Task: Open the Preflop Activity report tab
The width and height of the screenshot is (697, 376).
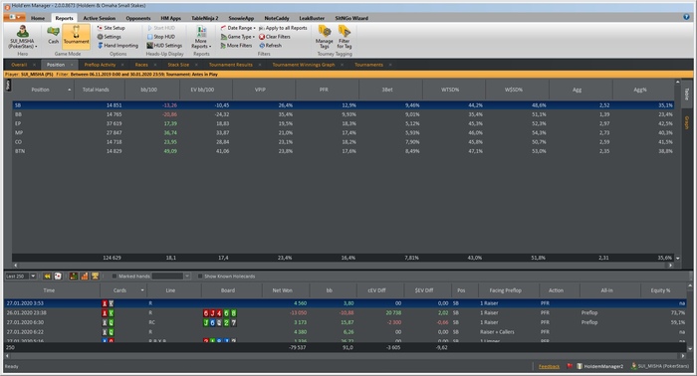Action: tap(100, 65)
